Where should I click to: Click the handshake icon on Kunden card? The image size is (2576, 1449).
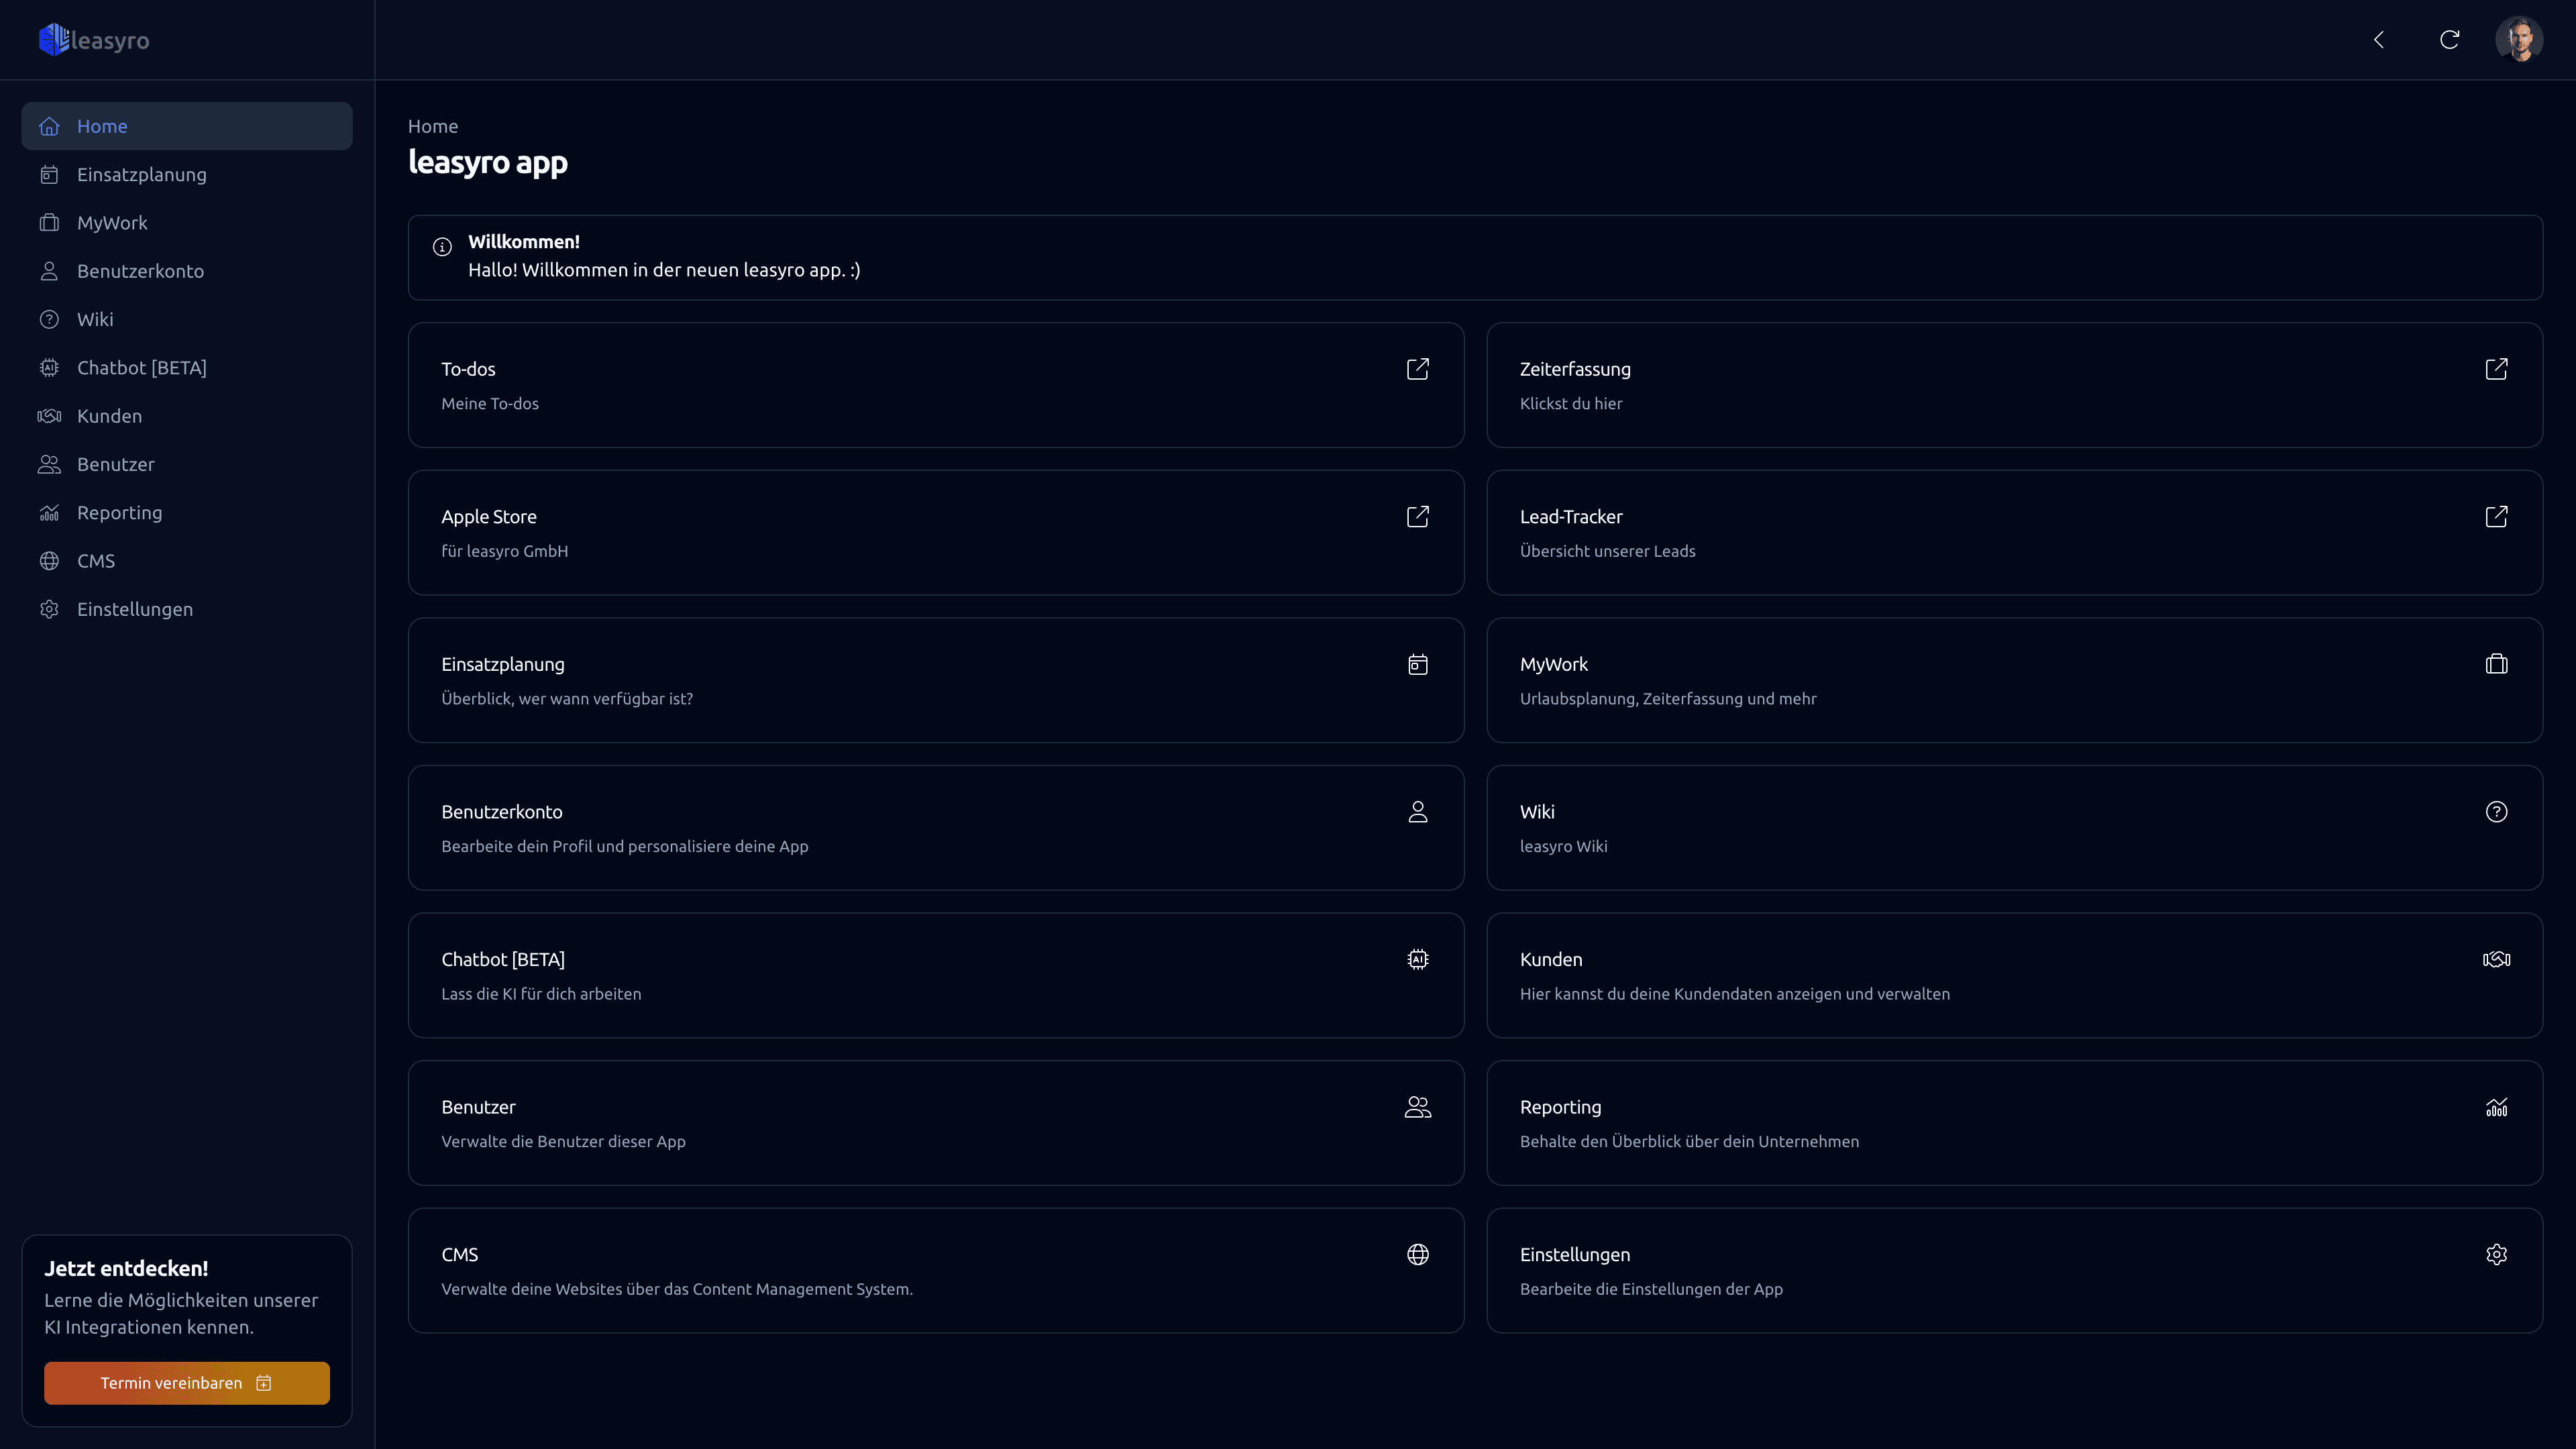tap(2496, 959)
